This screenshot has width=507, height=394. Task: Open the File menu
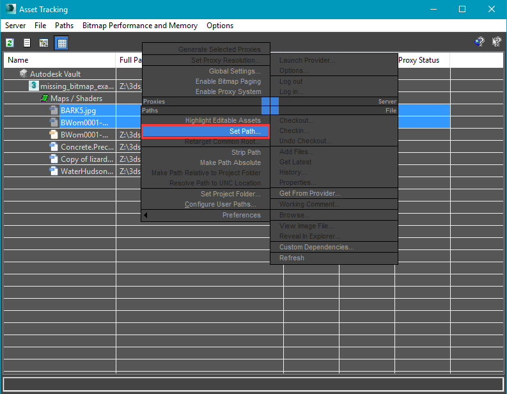point(40,26)
